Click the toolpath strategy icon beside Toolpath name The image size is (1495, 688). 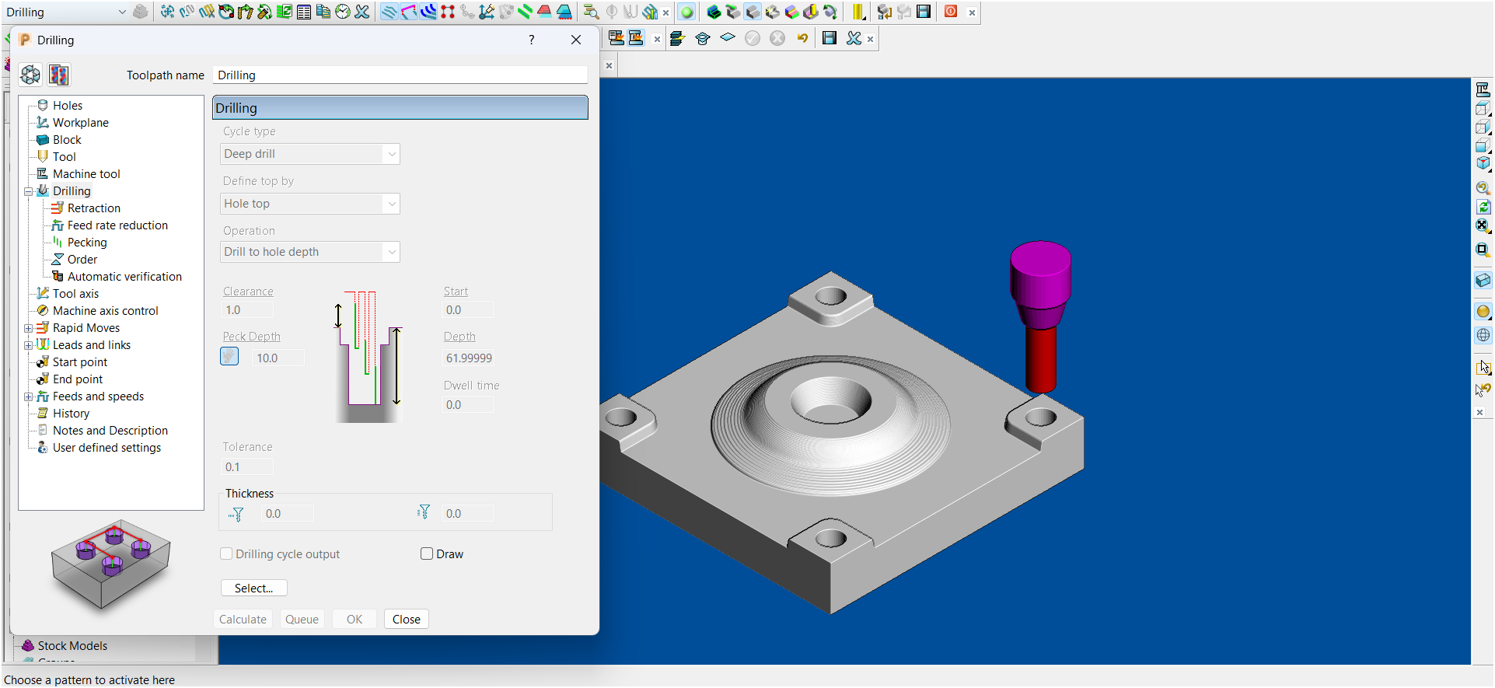pyautogui.click(x=30, y=75)
